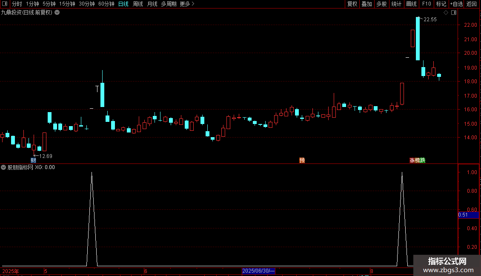The height and width of the screenshot is (276, 481).
Task: Click the 14.00 price axis label
Action: click(470, 138)
